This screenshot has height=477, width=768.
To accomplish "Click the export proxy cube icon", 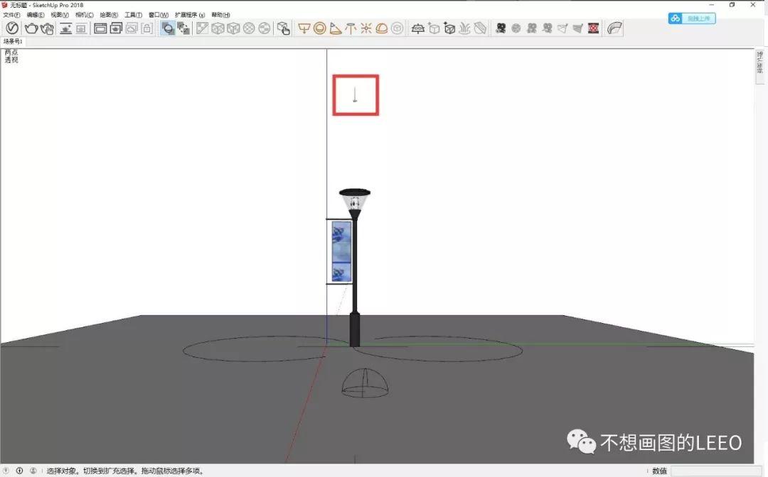I will [434, 28].
